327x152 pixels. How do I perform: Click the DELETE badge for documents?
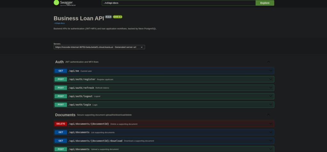(61, 124)
